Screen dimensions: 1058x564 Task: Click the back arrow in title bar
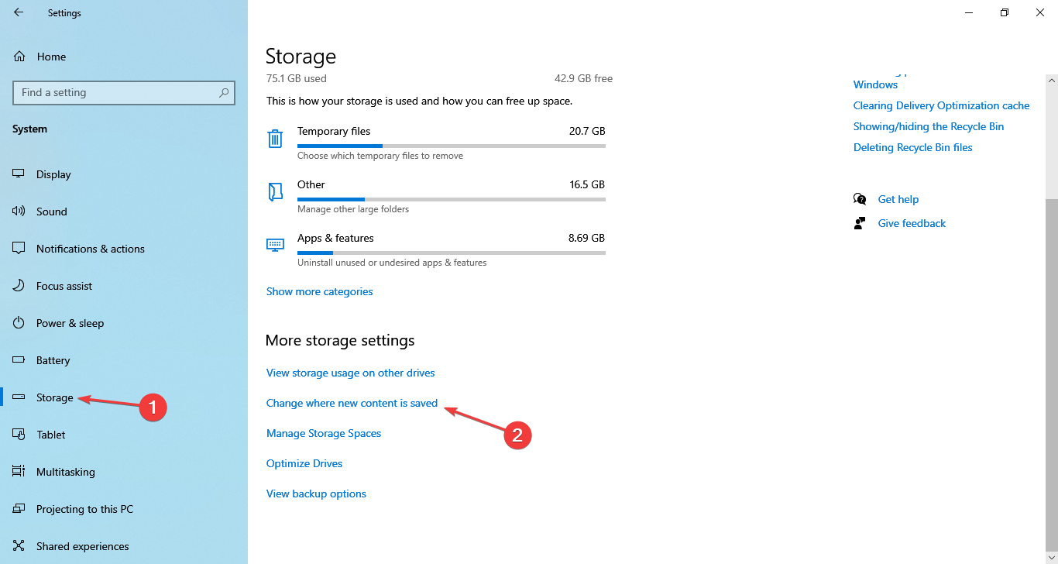pyautogui.click(x=19, y=12)
